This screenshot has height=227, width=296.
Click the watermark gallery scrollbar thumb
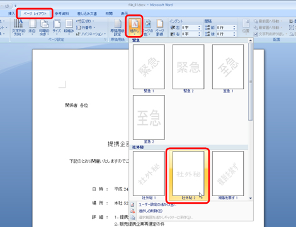(x=251, y=82)
